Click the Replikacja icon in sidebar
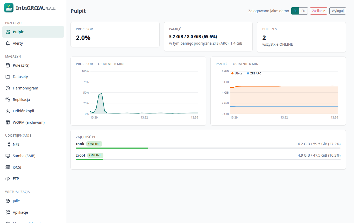354x223 pixels. (x=8, y=100)
